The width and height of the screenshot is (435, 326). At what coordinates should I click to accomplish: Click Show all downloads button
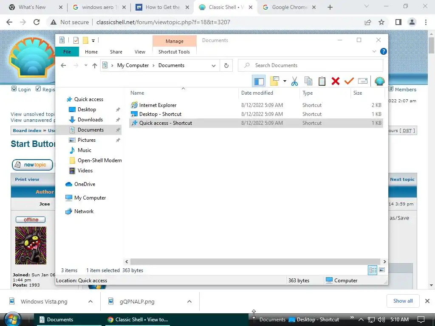(x=403, y=301)
